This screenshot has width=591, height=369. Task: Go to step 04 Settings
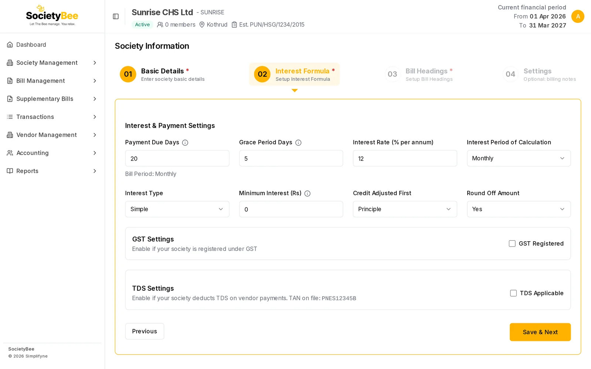point(540,74)
